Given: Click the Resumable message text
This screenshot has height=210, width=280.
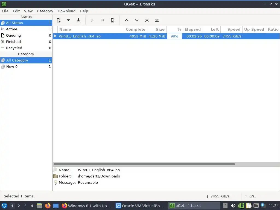Looking at the screenshot, I should tap(88, 182).
